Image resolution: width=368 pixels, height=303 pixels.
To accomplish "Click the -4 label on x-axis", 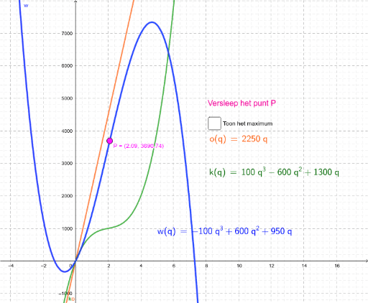I will pyautogui.click(x=11, y=266).
